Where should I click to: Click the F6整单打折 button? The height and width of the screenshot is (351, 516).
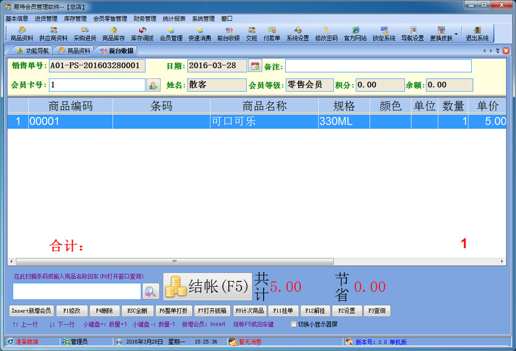click(x=173, y=311)
